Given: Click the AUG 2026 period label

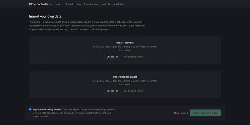Looking at the screenshot, I should pyautogui.click(x=55, y=4).
